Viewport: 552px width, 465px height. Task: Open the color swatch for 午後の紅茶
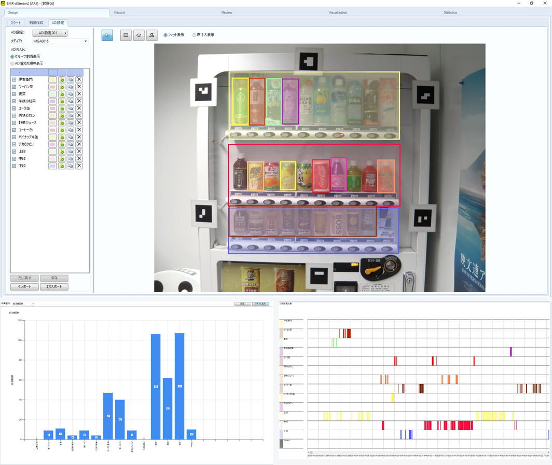point(52,101)
